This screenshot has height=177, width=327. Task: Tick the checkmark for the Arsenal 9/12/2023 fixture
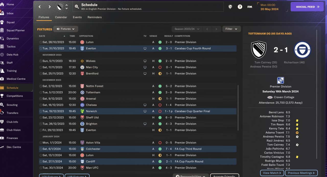[x=41, y=99]
